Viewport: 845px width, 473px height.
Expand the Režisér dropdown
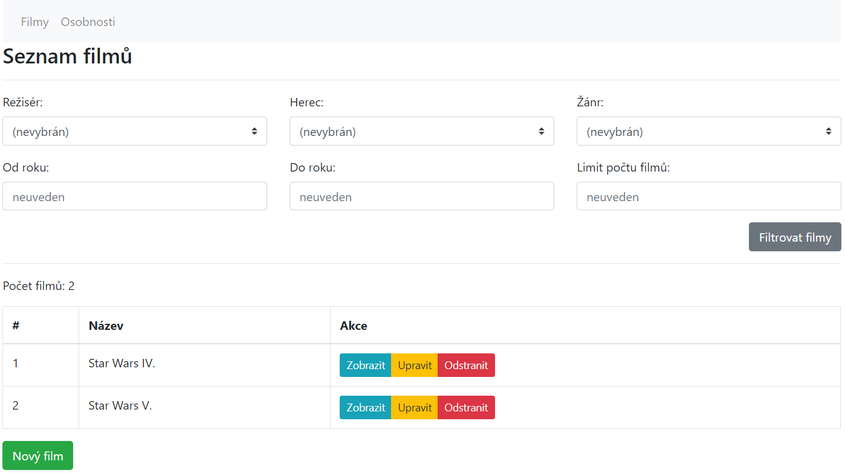coord(135,131)
